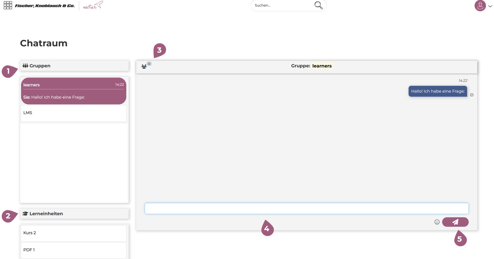Open the PDF 1 learning unit chat
This screenshot has height=259, width=494.
(74, 250)
